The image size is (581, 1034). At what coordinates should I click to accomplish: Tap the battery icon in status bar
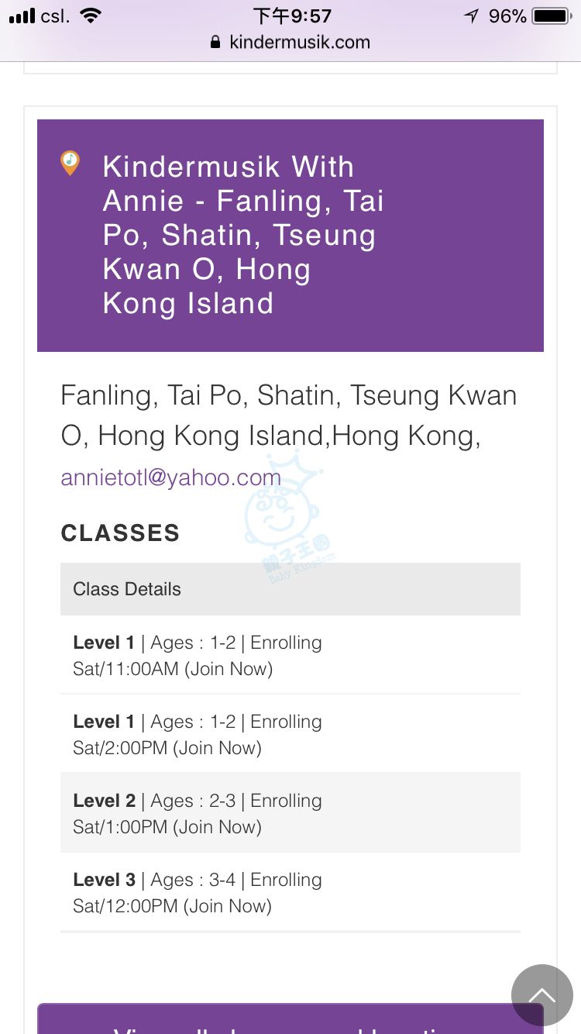point(552,16)
